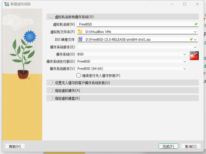The width and height of the screenshot is (206, 154).
Task: Open the 操作系统 BSD dropdown
Action: pos(185,54)
